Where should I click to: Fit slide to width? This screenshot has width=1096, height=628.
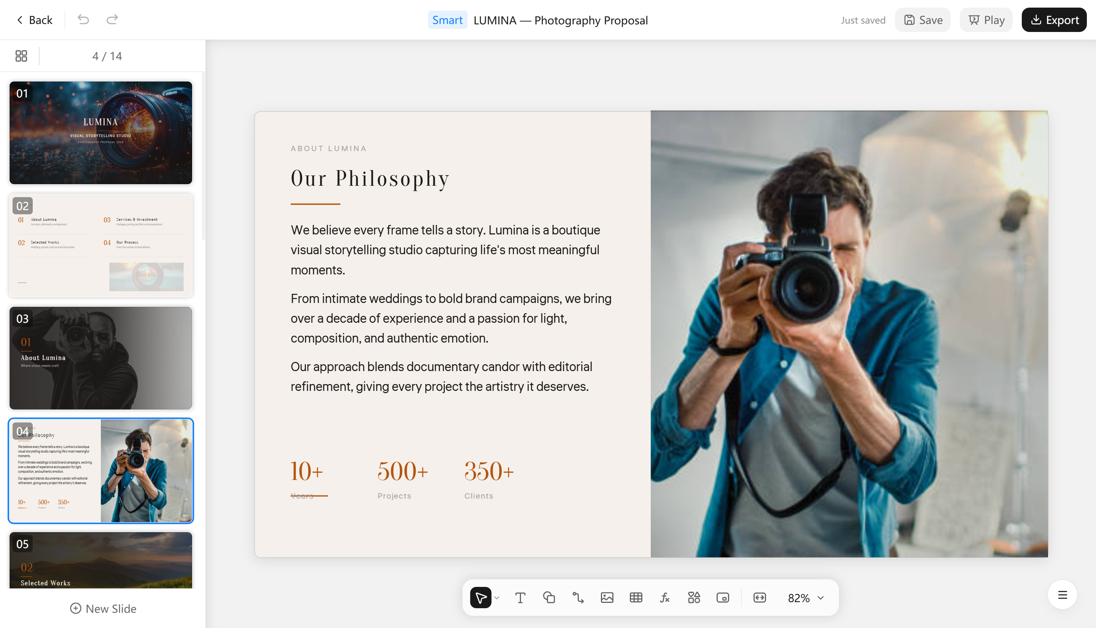759,598
